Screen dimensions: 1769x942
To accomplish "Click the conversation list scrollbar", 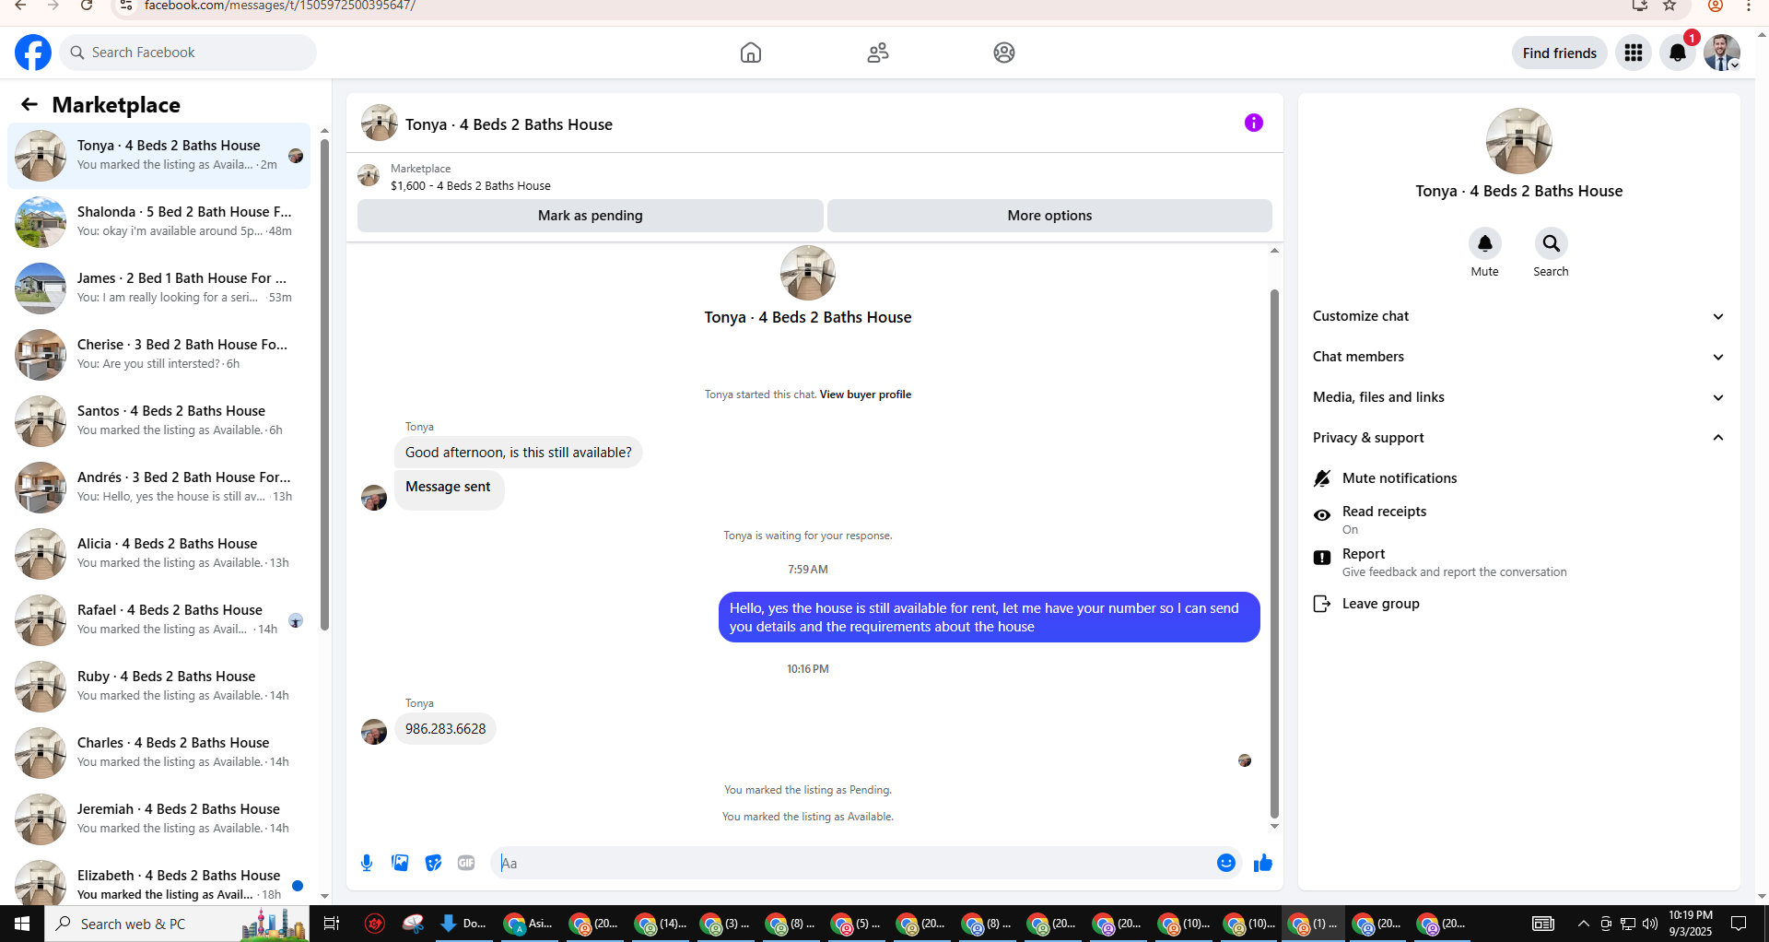I will tap(324, 383).
